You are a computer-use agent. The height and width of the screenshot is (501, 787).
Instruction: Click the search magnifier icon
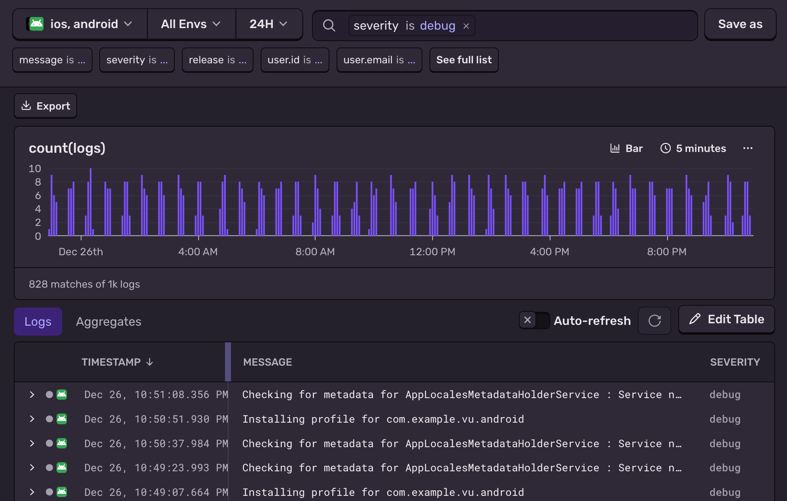329,25
